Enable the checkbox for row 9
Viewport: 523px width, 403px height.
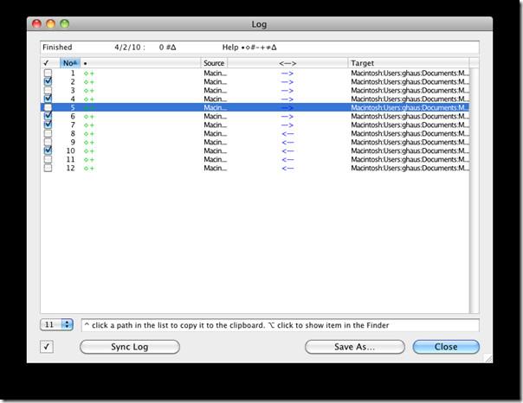click(48, 142)
